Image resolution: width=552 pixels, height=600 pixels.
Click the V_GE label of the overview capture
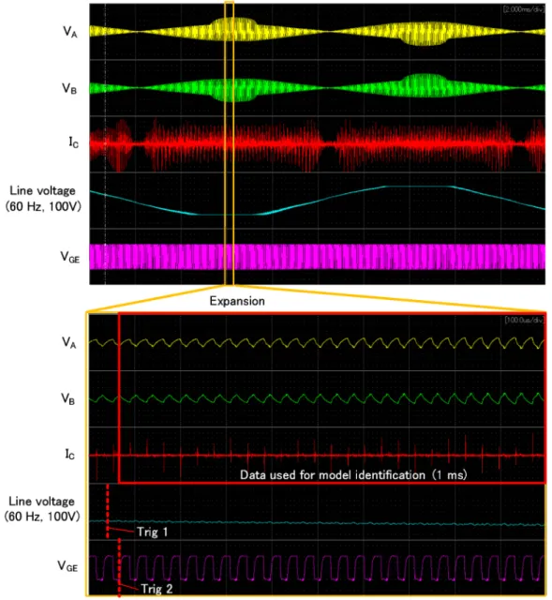tap(70, 257)
